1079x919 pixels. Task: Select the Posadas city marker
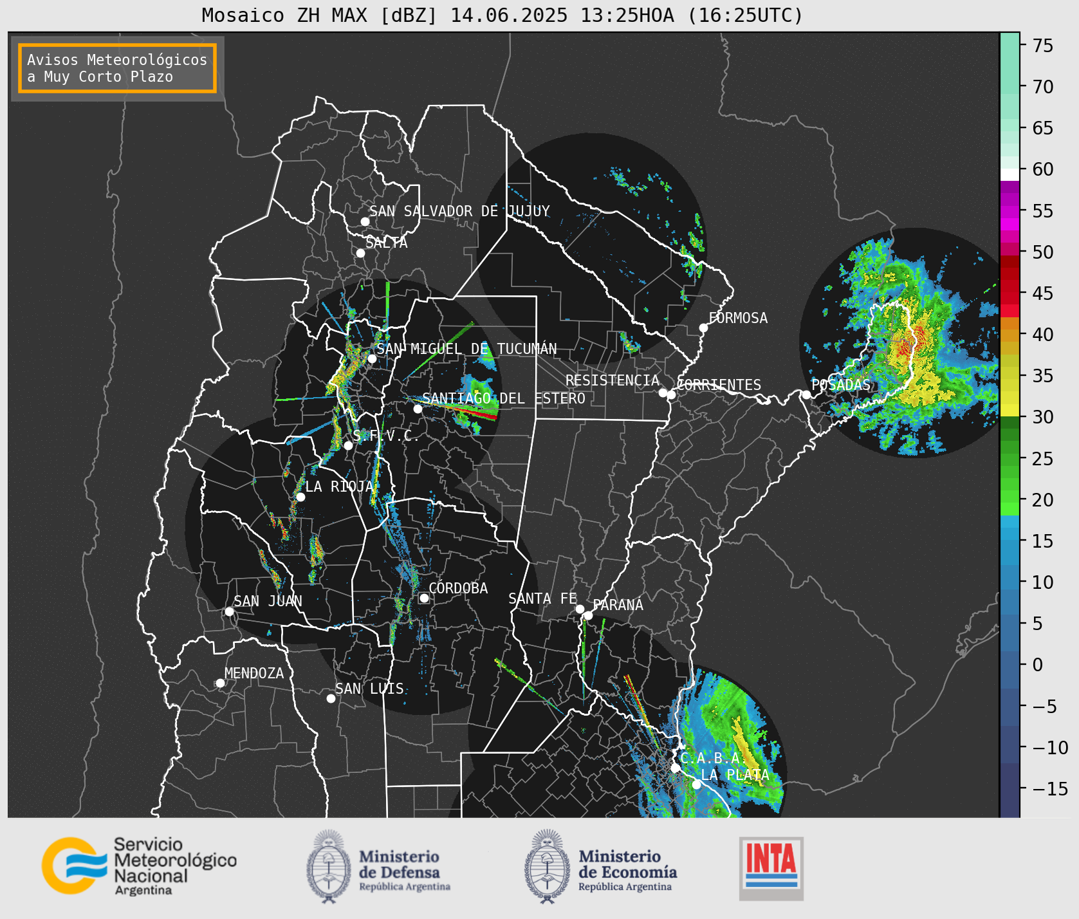tap(806, 395)
